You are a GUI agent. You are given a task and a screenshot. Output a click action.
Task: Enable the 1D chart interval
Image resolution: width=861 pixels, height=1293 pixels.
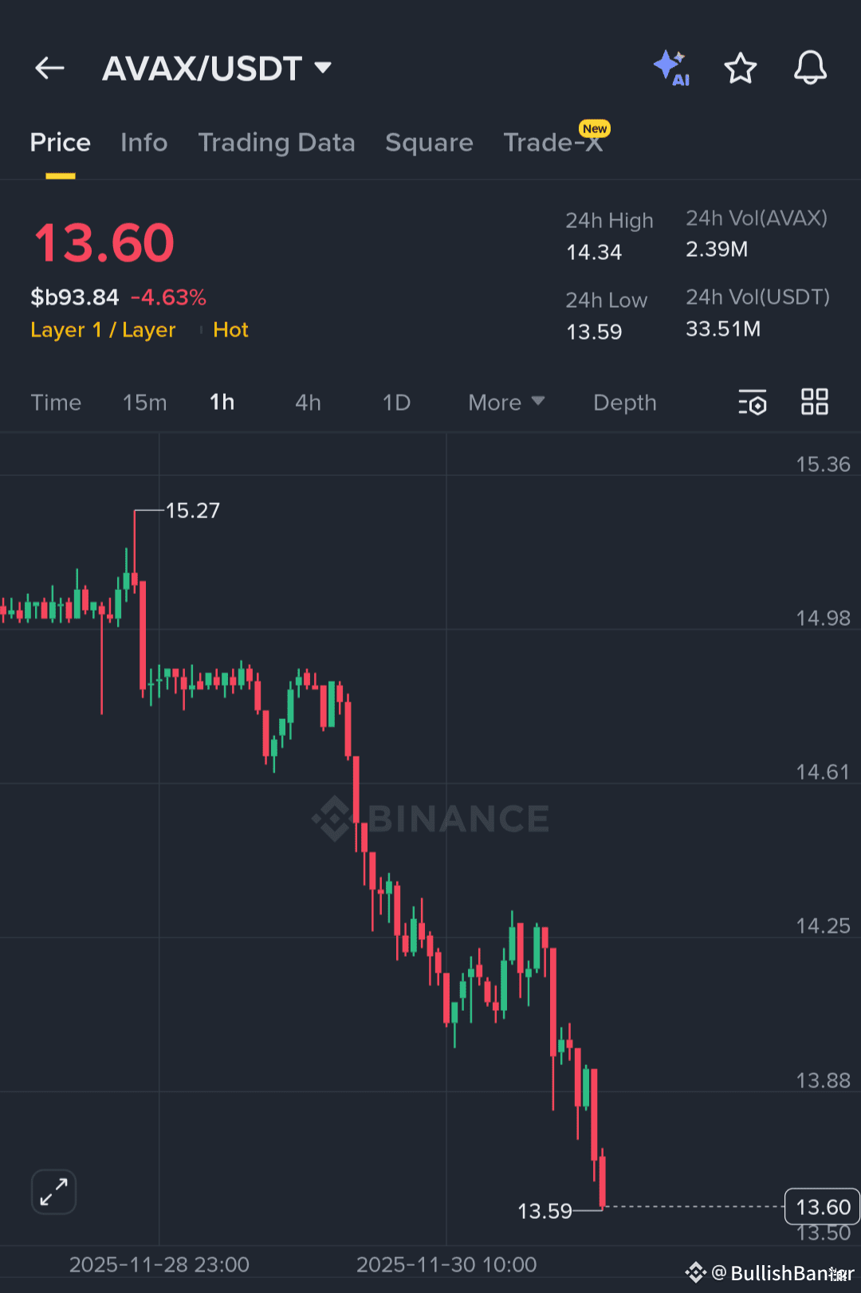[x=396, y=403]
